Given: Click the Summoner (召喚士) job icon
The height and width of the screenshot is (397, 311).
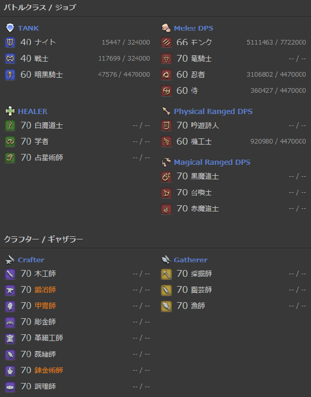Looking at the screenshot, I should pyautogui.click(x=166, y=193).
